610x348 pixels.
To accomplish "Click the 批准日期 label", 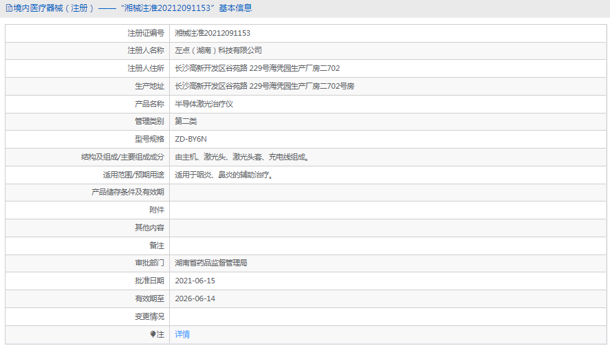I will 150,281.
